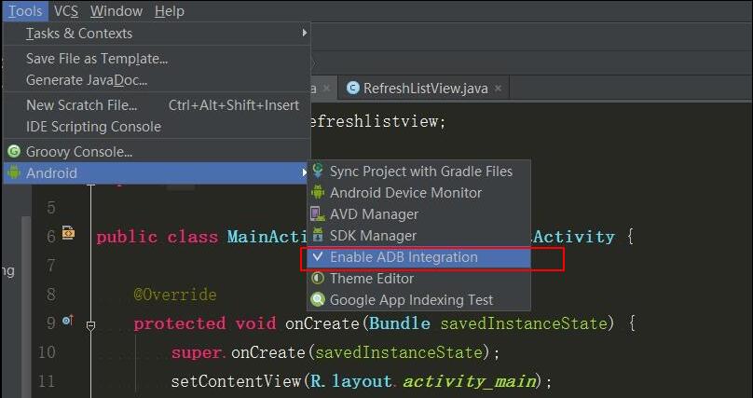
Task: Expand the Android submenu arrow
Action: pyautogui.click(x=304, y=172)
